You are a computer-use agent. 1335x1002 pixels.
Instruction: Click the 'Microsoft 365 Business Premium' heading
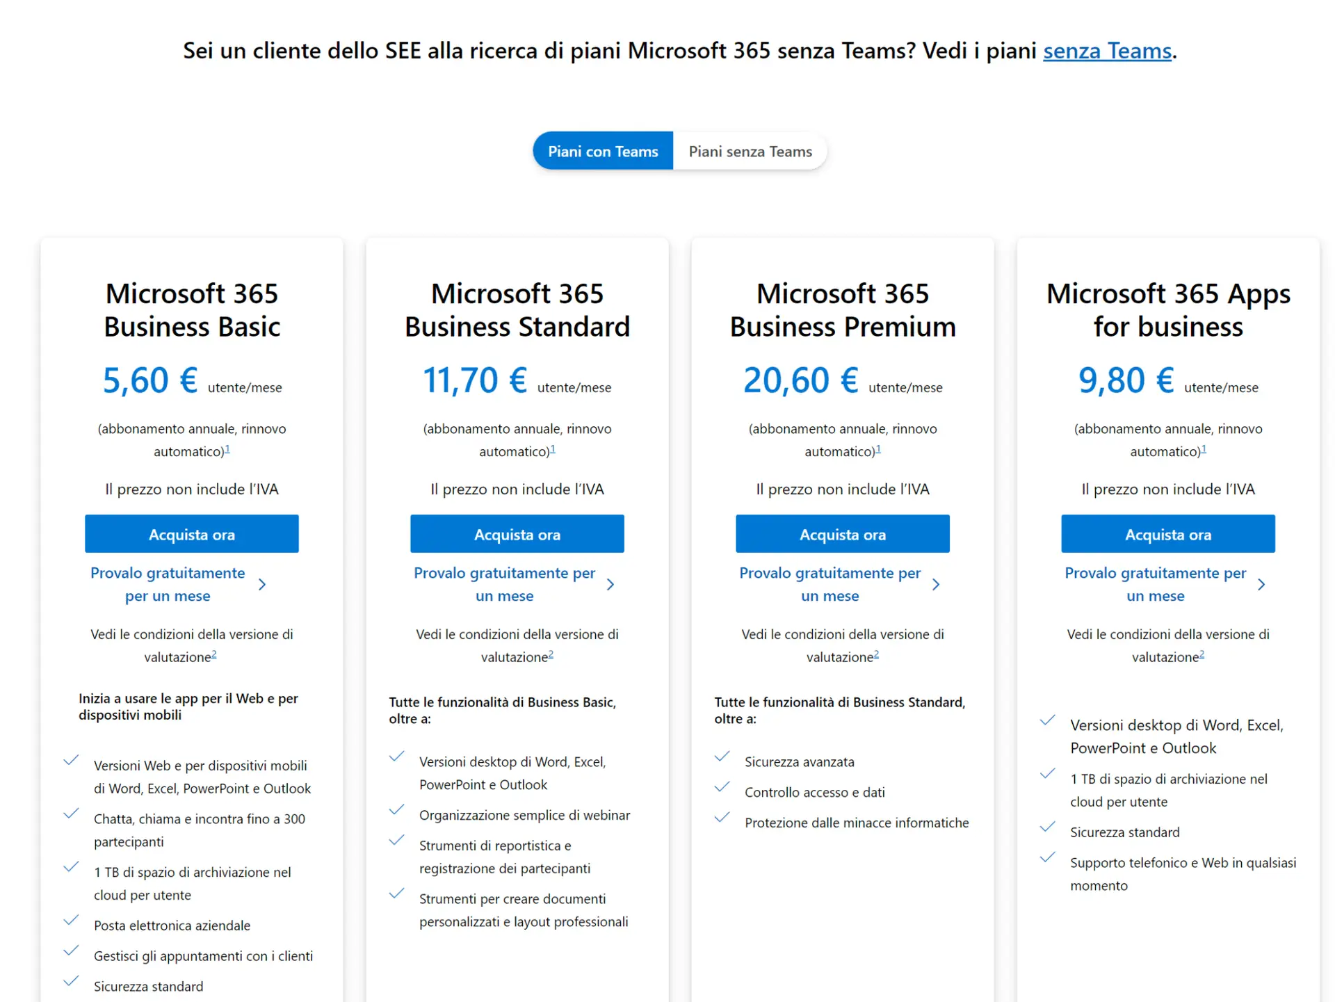843,310
